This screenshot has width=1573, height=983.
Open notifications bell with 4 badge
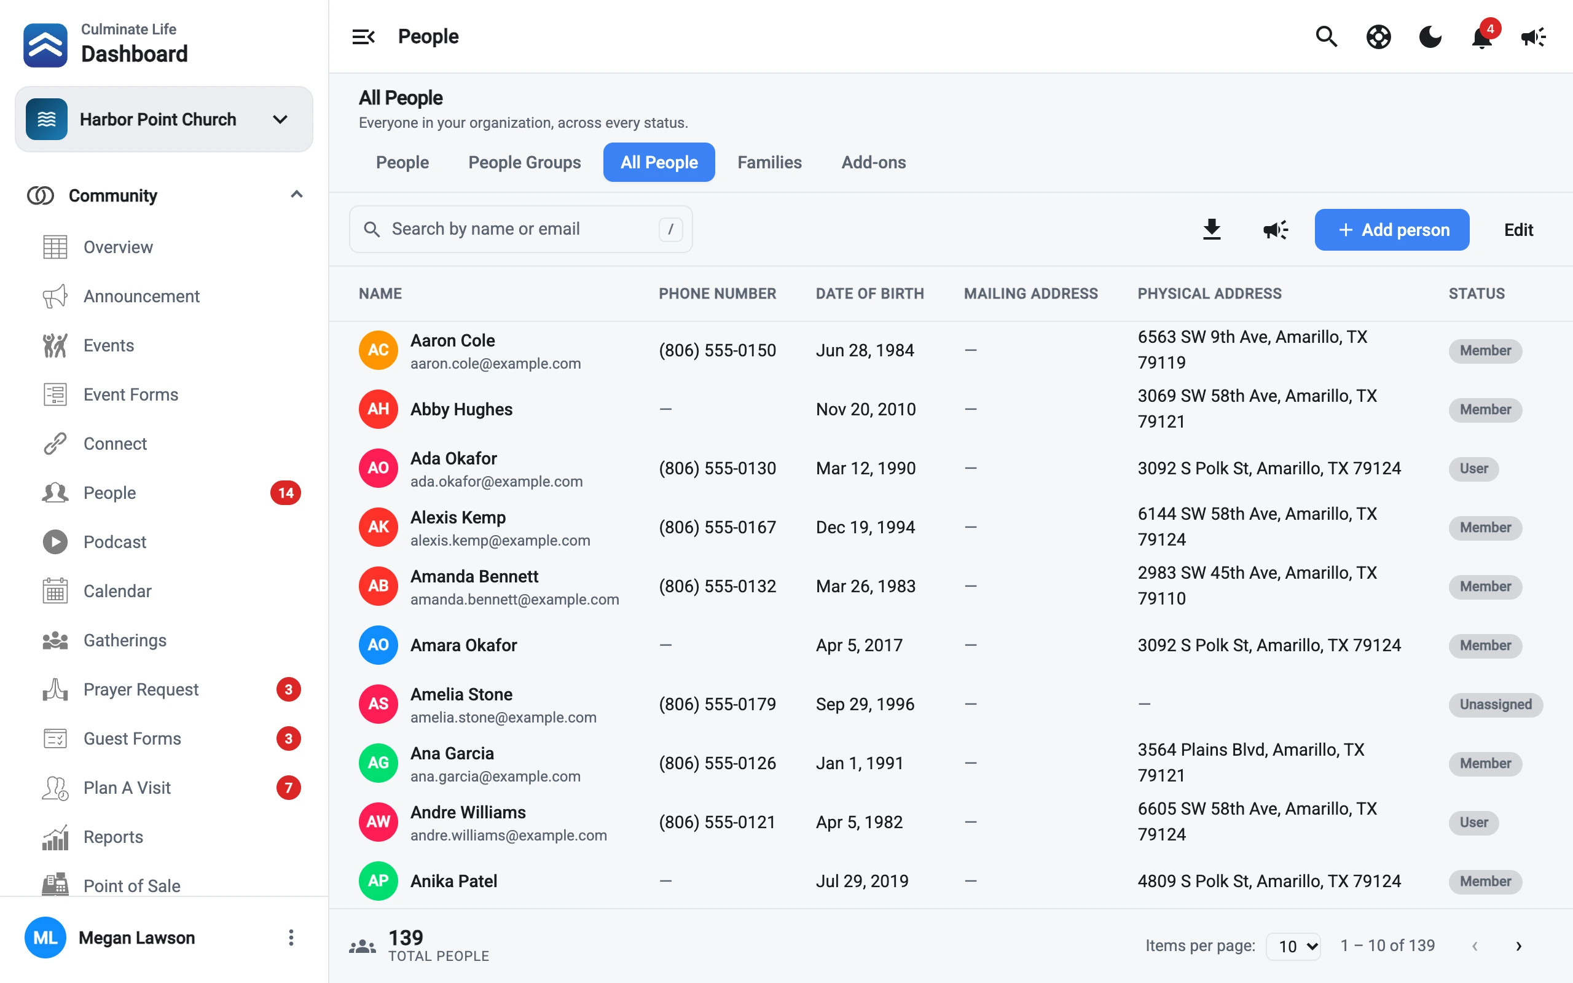click(1483, 36)
